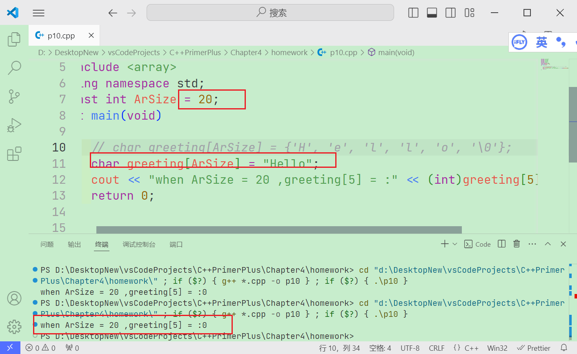Switch to the 问题 panel tab
577x354 pixels.
(47, 245)
